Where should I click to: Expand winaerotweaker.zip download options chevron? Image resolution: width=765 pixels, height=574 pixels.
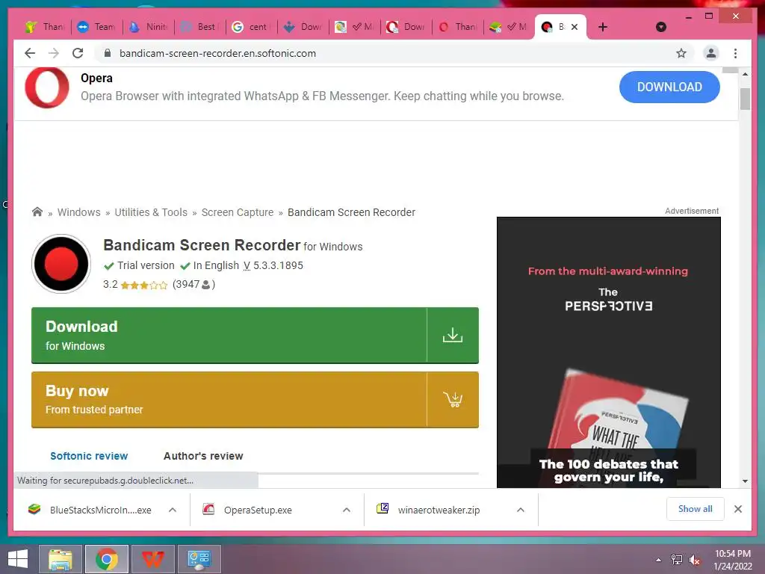[x=521, y=510]
